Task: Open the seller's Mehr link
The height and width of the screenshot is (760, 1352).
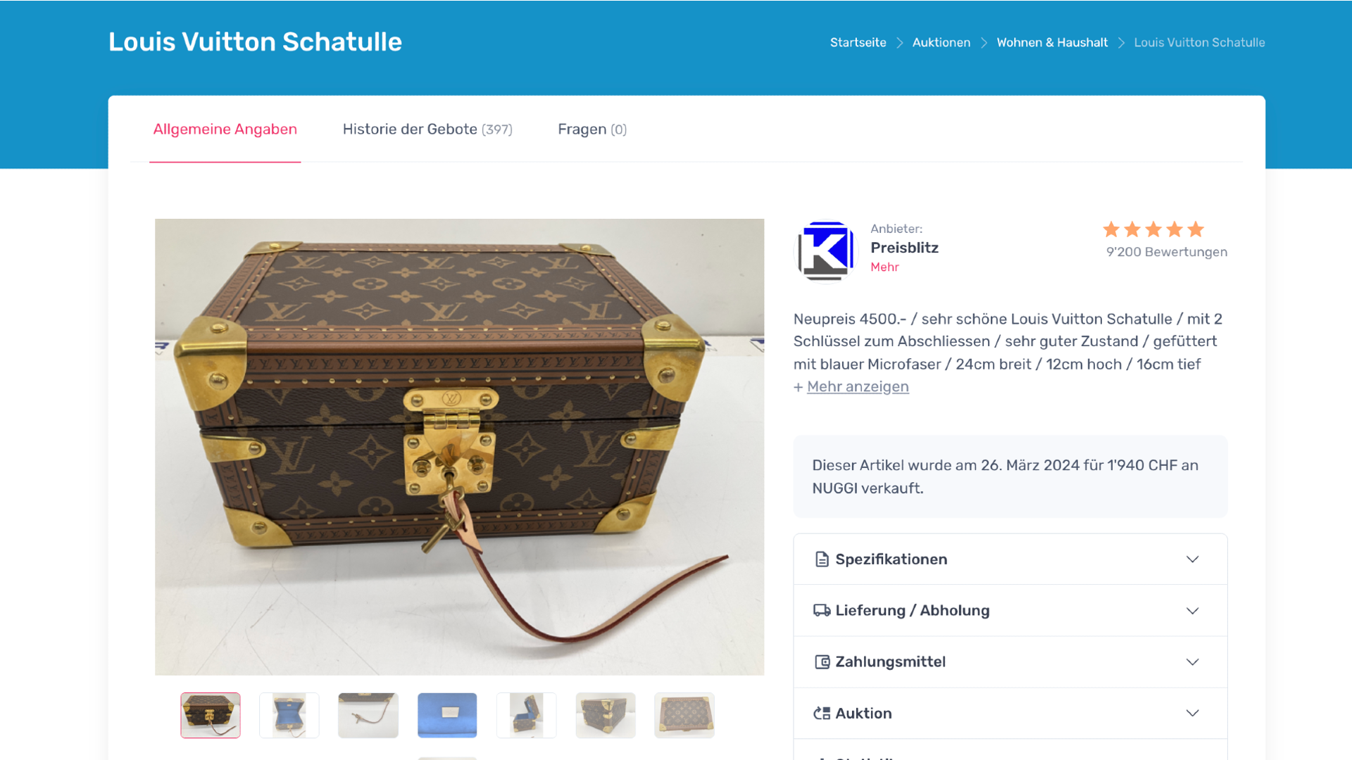Action: coord(884,267)
